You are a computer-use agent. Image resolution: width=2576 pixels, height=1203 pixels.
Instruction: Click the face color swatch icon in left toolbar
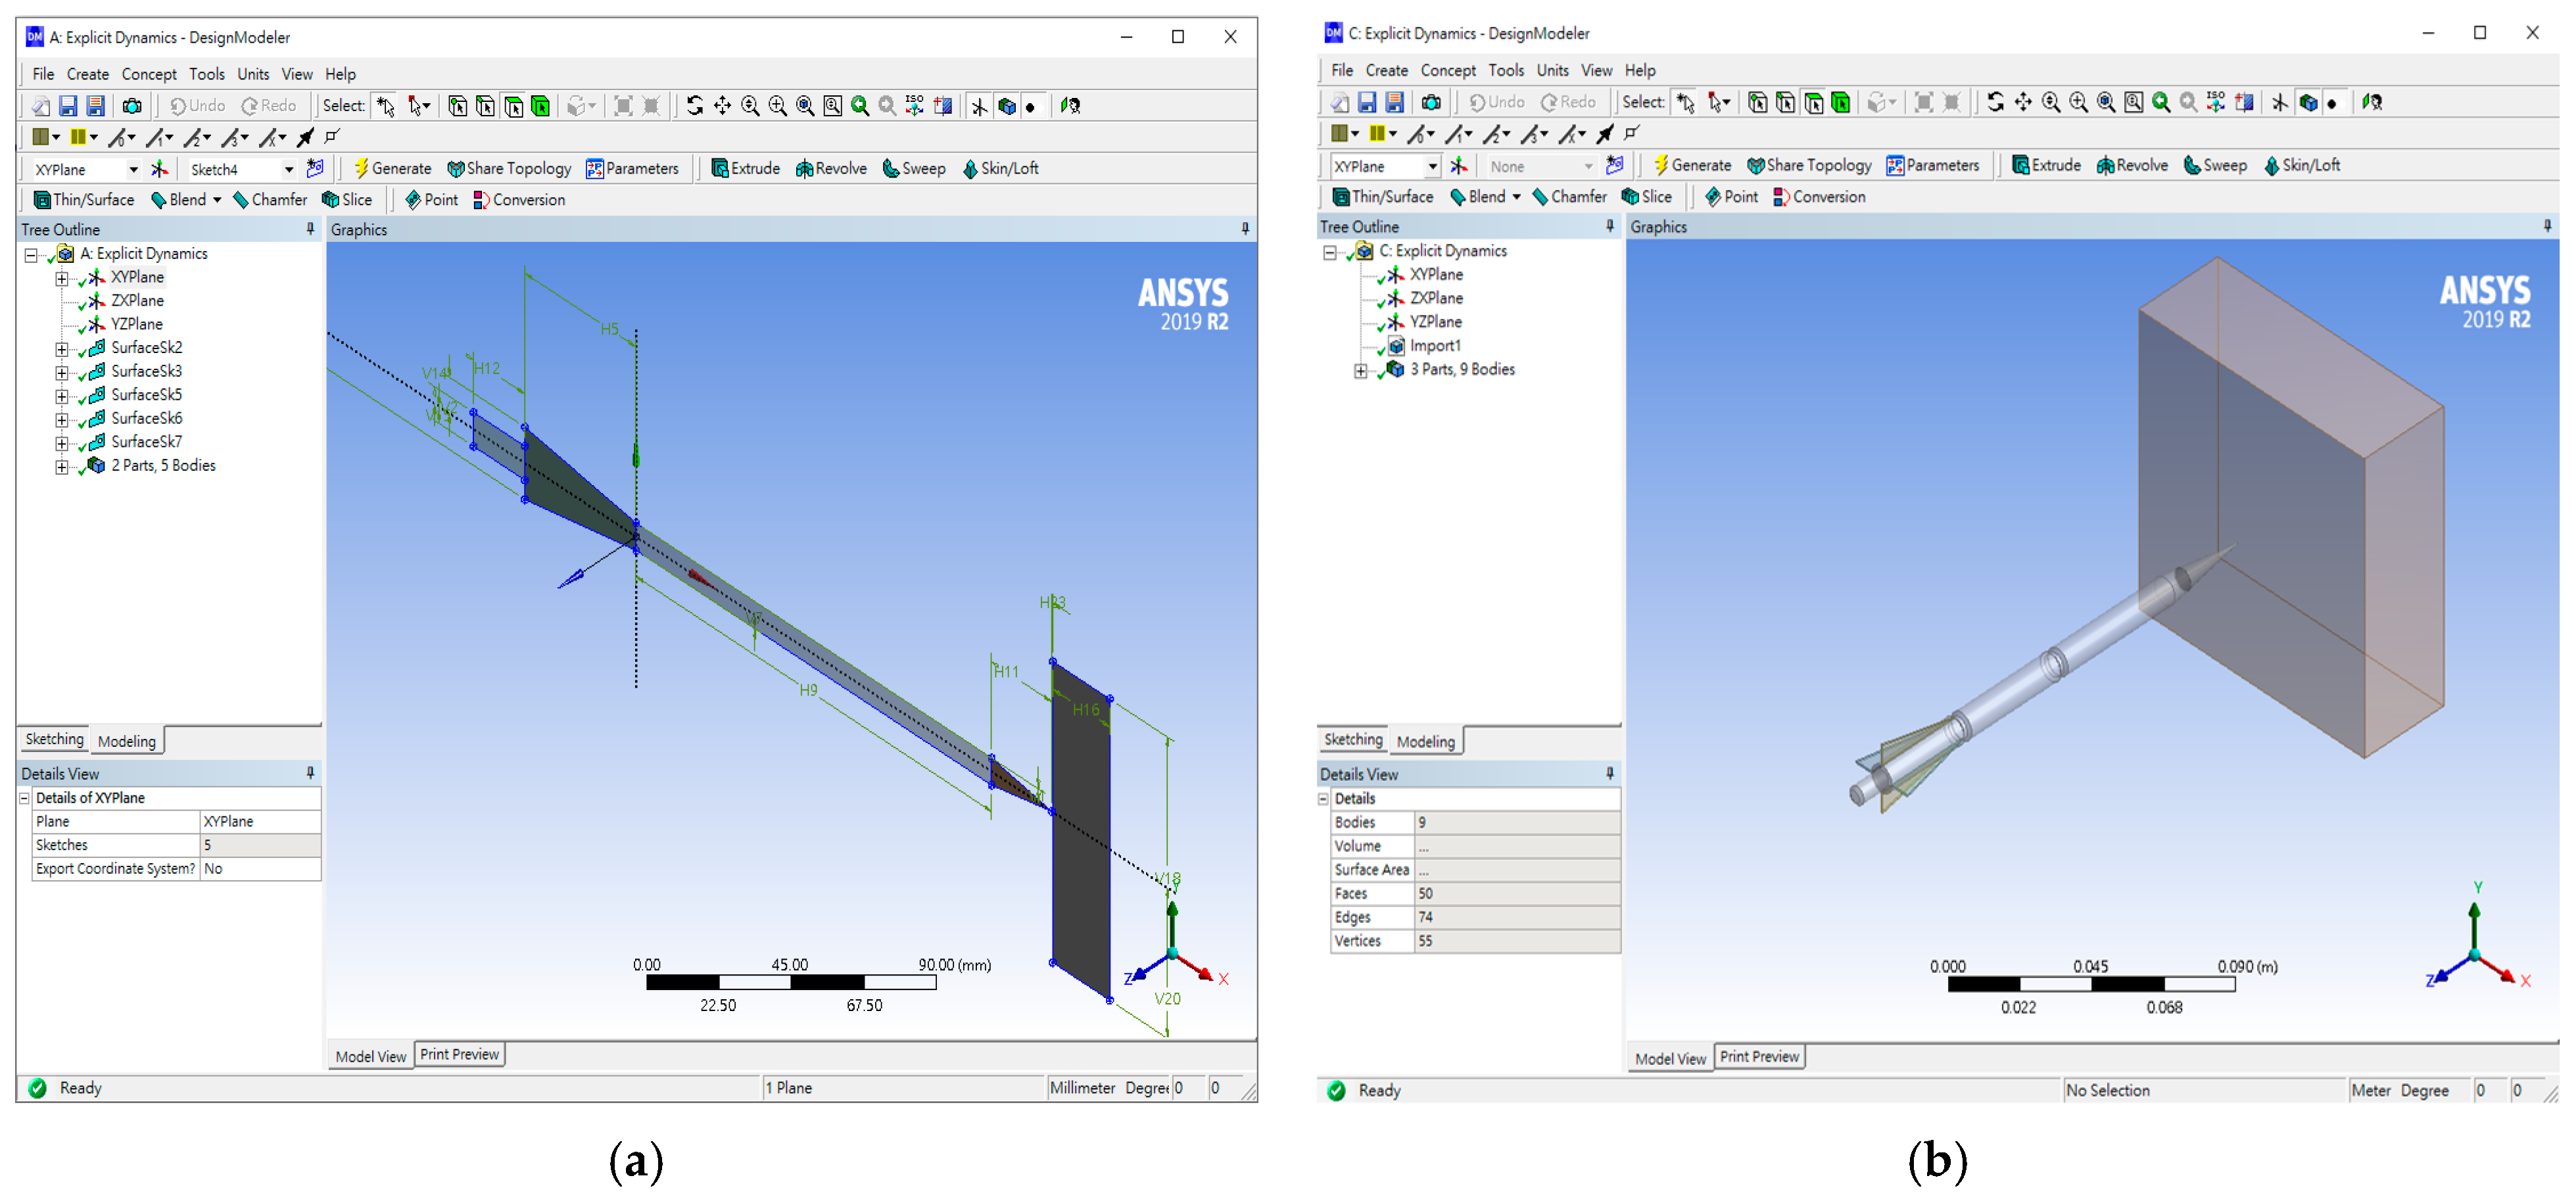40,137
